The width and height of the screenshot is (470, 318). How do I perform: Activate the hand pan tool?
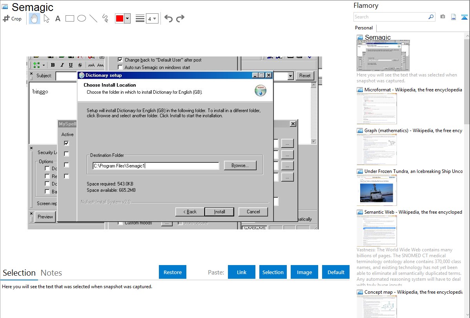[34, 18]
